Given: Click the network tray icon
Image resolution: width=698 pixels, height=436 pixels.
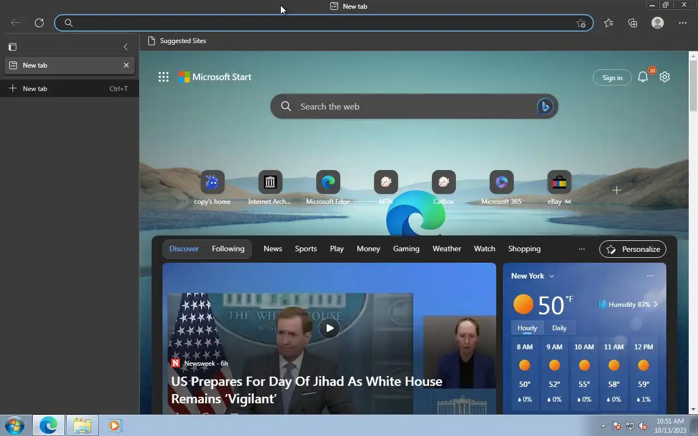Looking at the screenshot, I should click(x=630, y=426).
